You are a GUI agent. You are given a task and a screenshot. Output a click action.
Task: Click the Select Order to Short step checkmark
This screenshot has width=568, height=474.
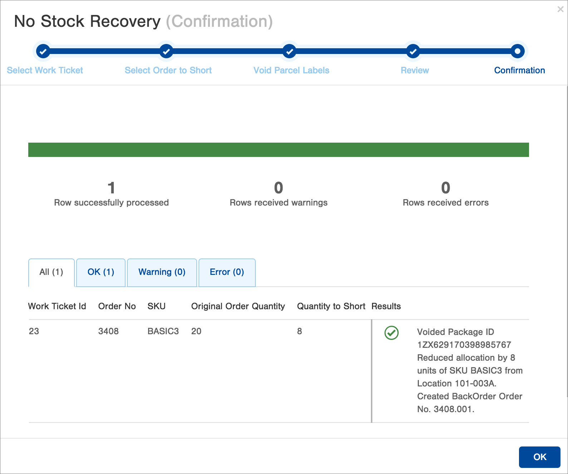[x=166, y=51]
